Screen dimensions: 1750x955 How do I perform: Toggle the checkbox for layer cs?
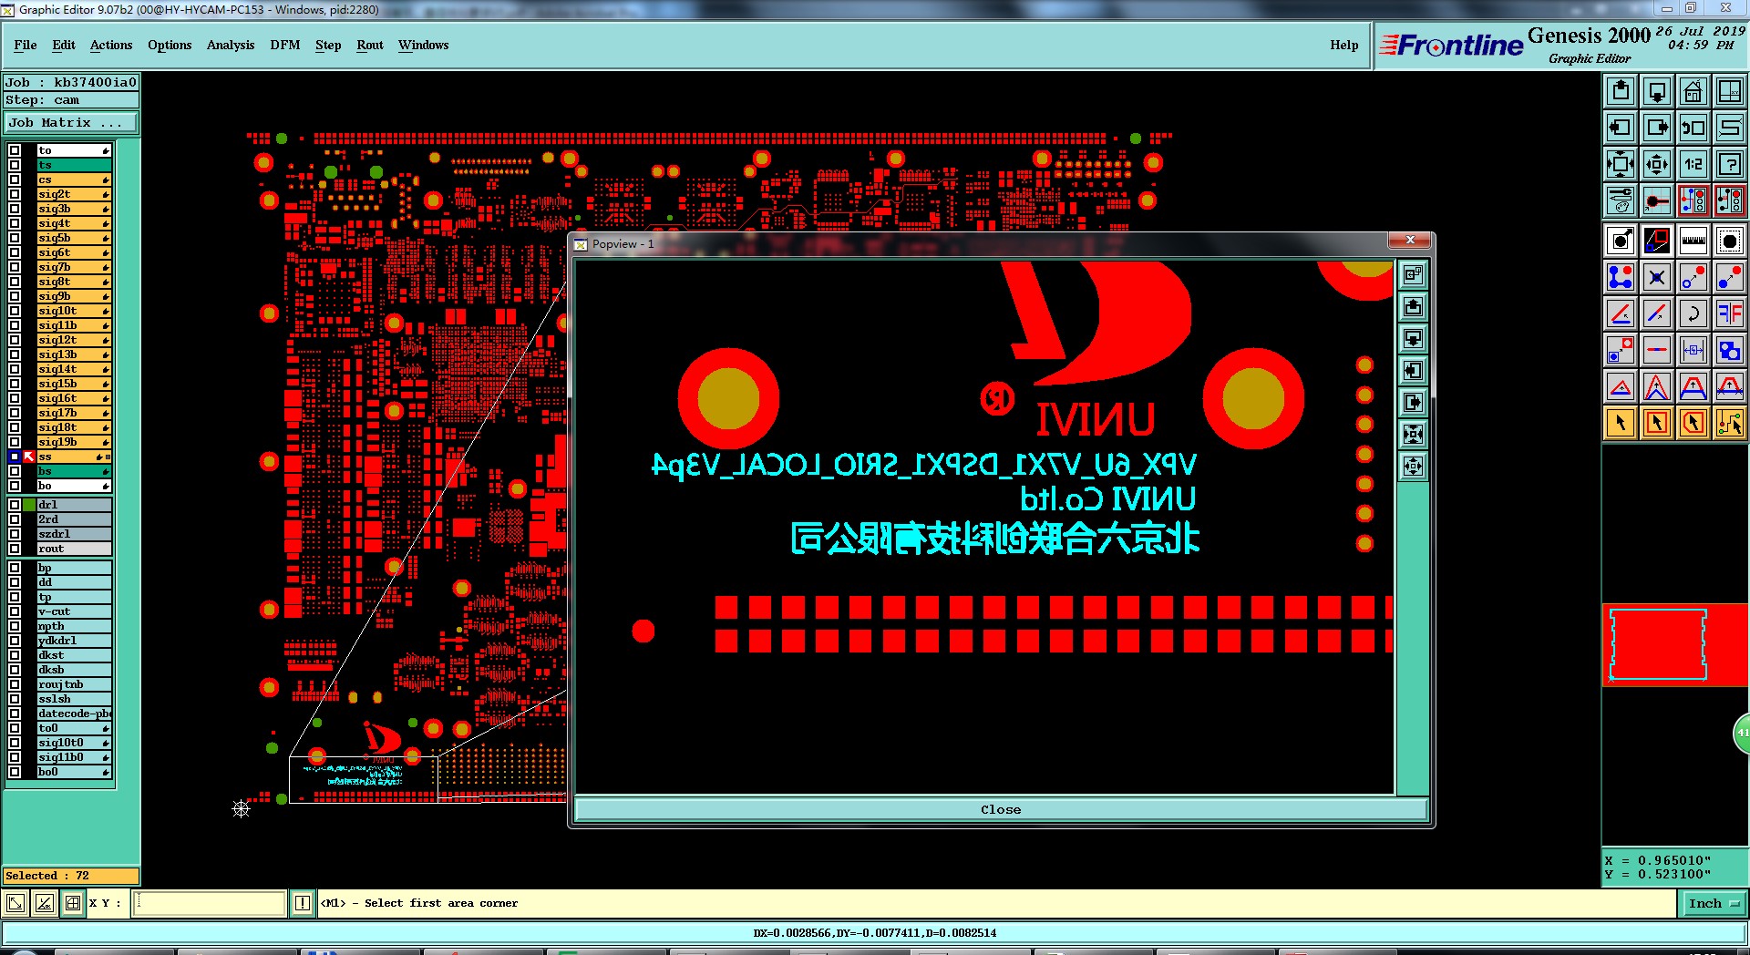pyautogui.click(x=15, y=180)
